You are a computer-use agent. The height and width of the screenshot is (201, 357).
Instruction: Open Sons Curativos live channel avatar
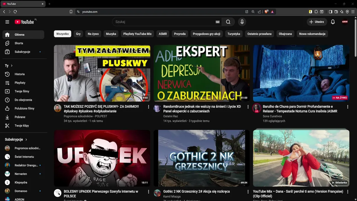click(x=257, y=108)
